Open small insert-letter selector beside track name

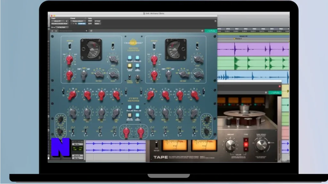pyautogui.click(x=67, y=21)
